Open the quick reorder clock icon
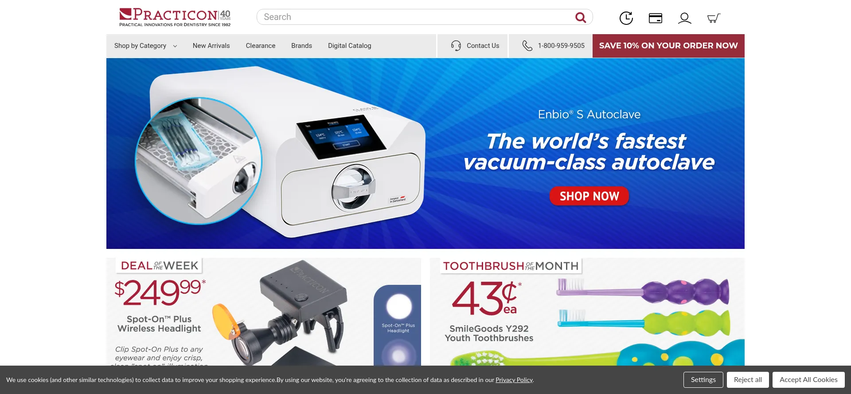851x394 pixels. point(626,18)
